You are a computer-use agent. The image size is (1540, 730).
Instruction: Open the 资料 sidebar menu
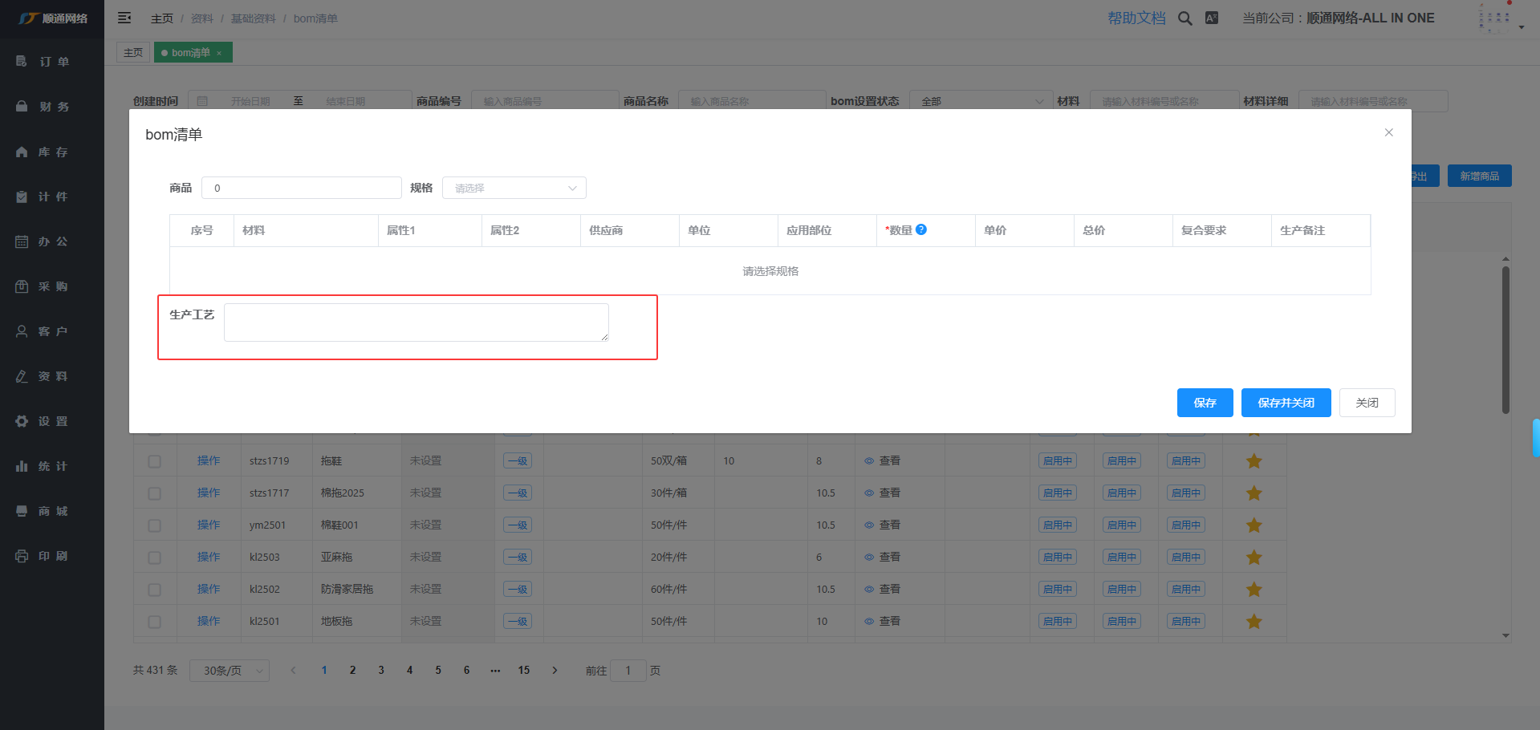point(52,376)
